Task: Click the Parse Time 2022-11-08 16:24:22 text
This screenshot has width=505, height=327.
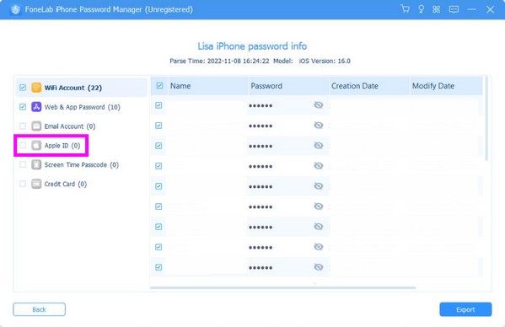Action: pyautogui.click(x=219, y=61)
